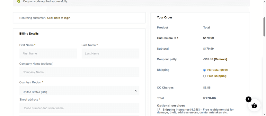The image size is (266, 116).
Task: Click the green success checkmark icon
Action: pyautogui.click(x=19, y=1)
